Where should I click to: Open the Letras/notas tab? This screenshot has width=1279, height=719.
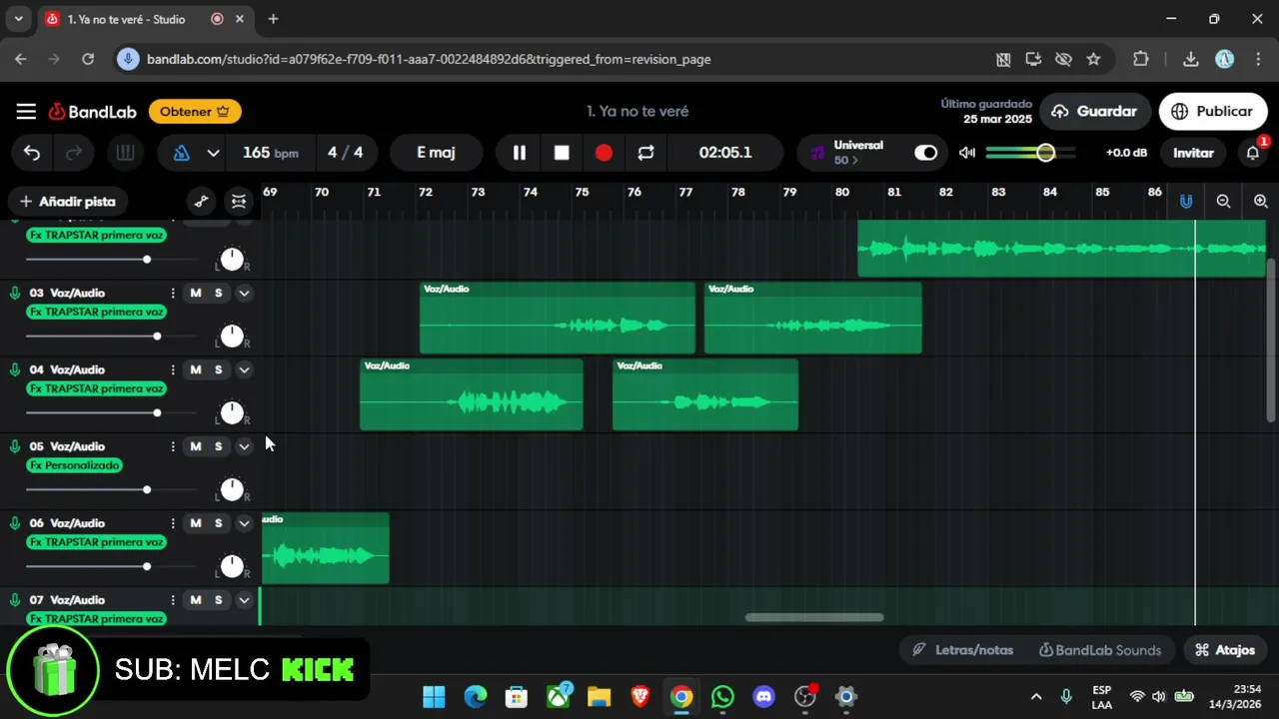(x=963, y=650)
